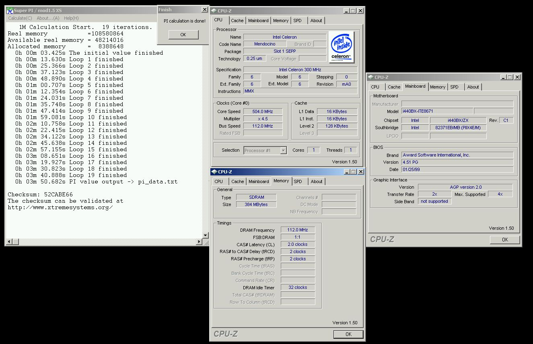The image size is (533, 344).
Task: Open the About...(A) menu in Super PI
Action: pyautogui.click(x=48, y=18)
